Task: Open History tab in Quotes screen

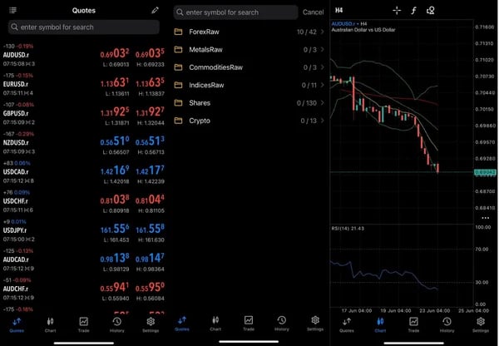Action: tap(117, 324)
